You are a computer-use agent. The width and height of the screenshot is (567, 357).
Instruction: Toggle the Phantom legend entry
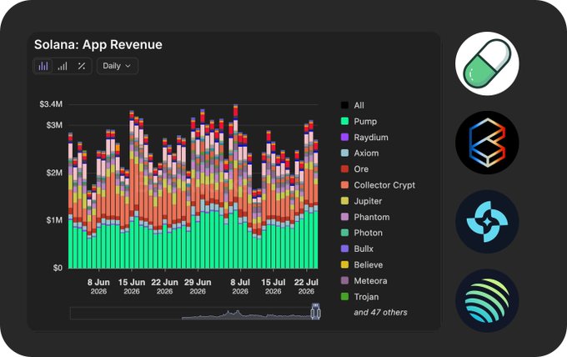[x=365, y=217]
